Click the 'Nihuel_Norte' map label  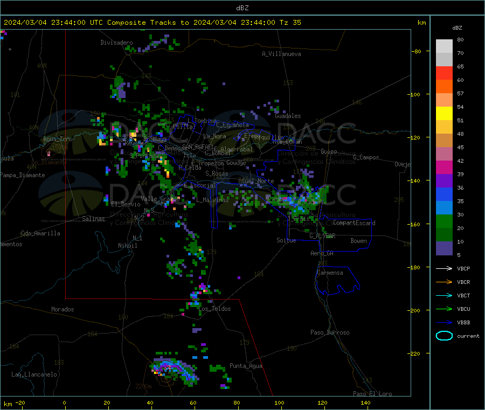point(256,181)
